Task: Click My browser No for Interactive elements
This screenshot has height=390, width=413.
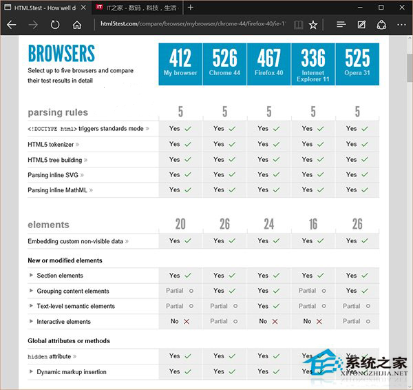Action: pos(180,321)
